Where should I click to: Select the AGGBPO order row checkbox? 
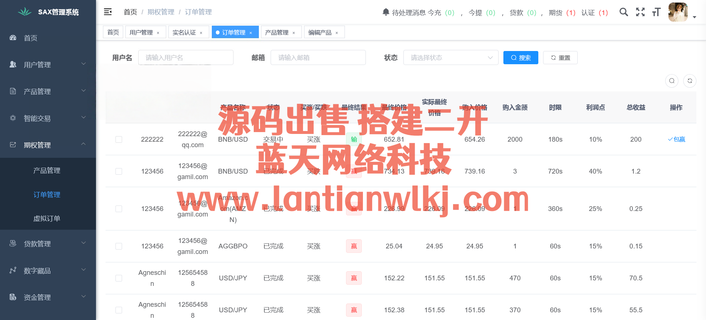[119, 246]
